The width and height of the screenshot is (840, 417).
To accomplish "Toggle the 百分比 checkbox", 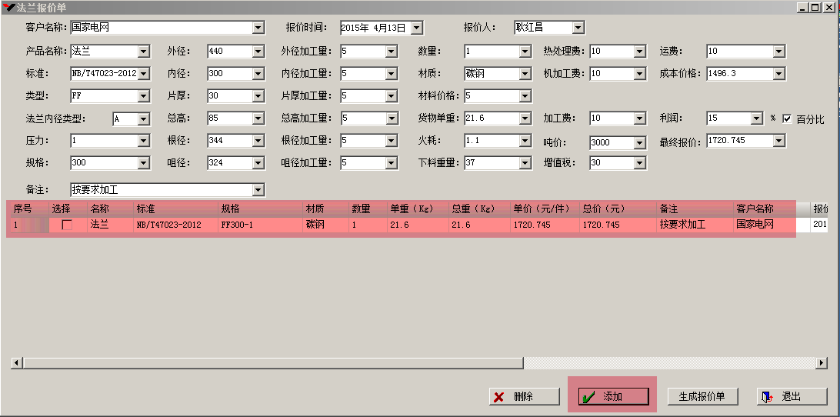I will click(787, 119).
